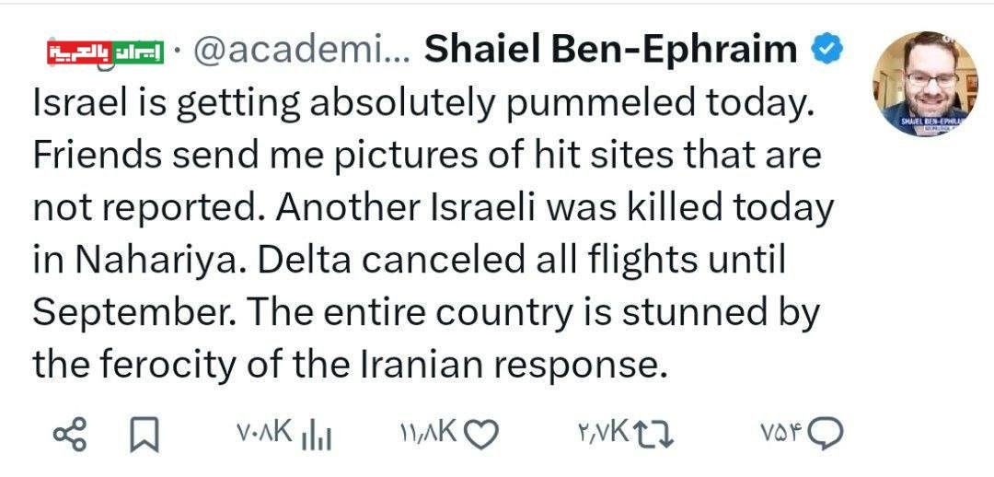This screenshot has height=477, width=994.
Task: Like the tweet with the heart icon
Action: point(480,432)
